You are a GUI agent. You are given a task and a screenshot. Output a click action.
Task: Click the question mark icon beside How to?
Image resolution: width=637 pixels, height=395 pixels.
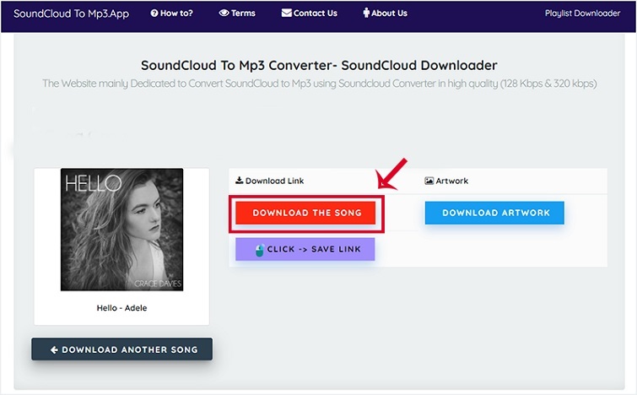point(154,14)
